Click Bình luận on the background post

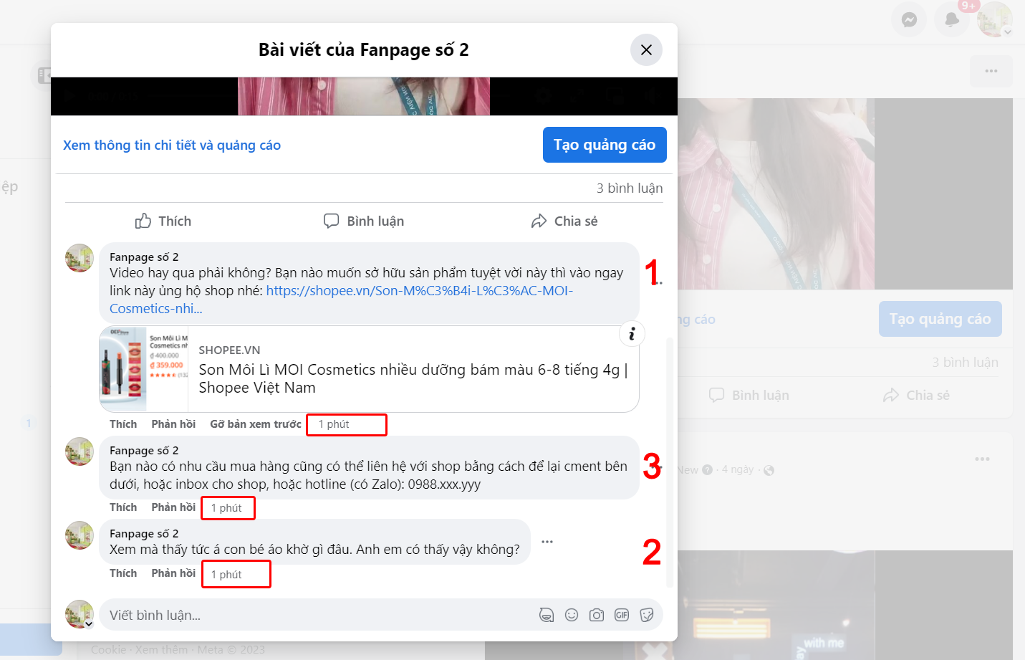(x=749, y=396)
